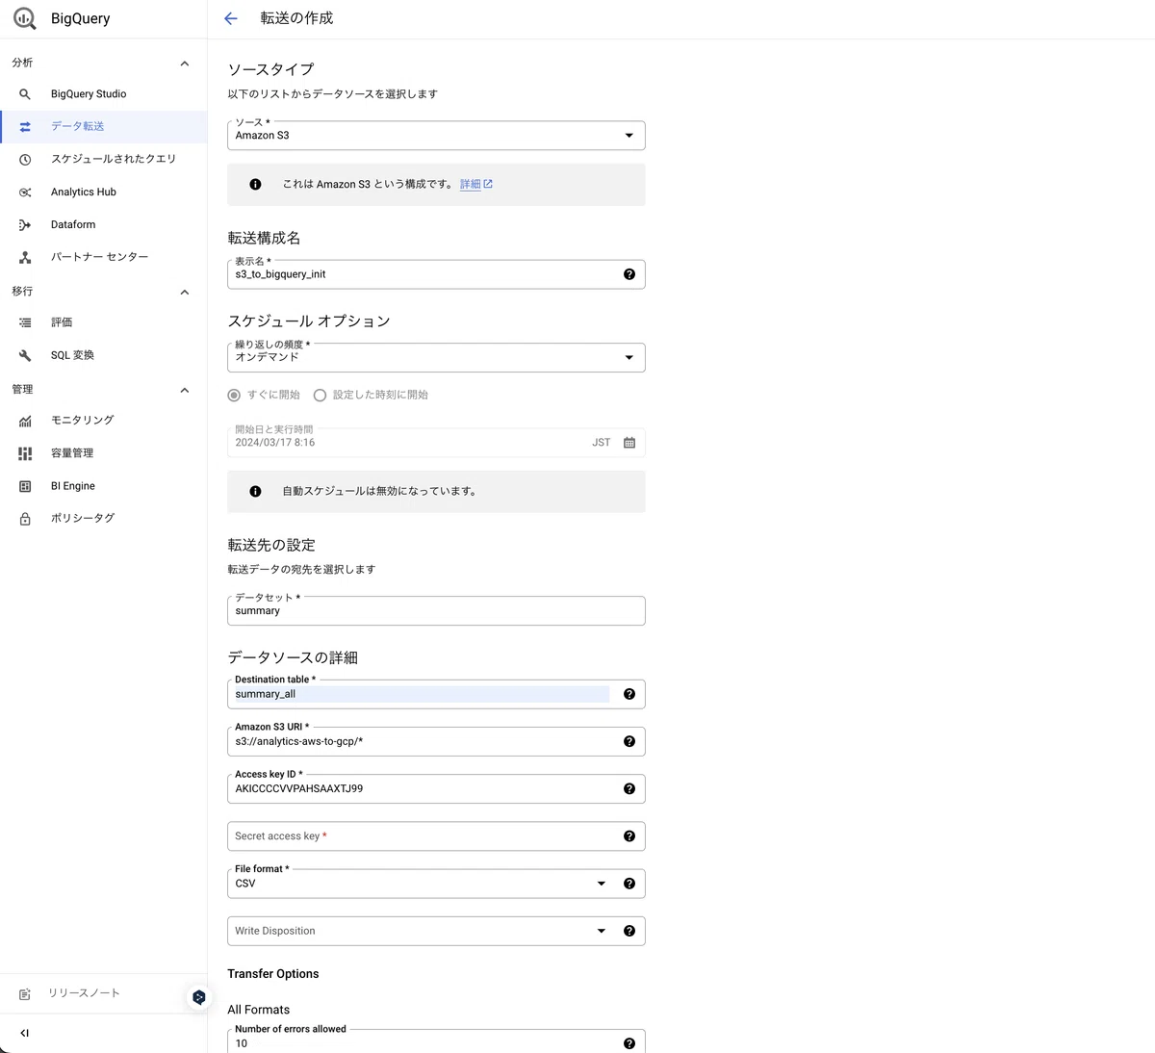Collapse the 移行 sidebar section
Viewport: 1155px width, 1053px height.
[x=185, y=292]
